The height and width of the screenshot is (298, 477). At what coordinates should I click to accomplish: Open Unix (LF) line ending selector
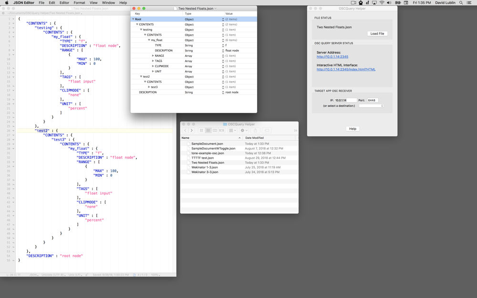pos(75,275)
